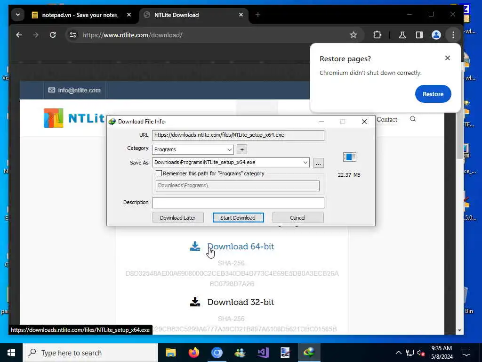Click the Download Later button
482x362 pixels.
[x=177, y=218]
